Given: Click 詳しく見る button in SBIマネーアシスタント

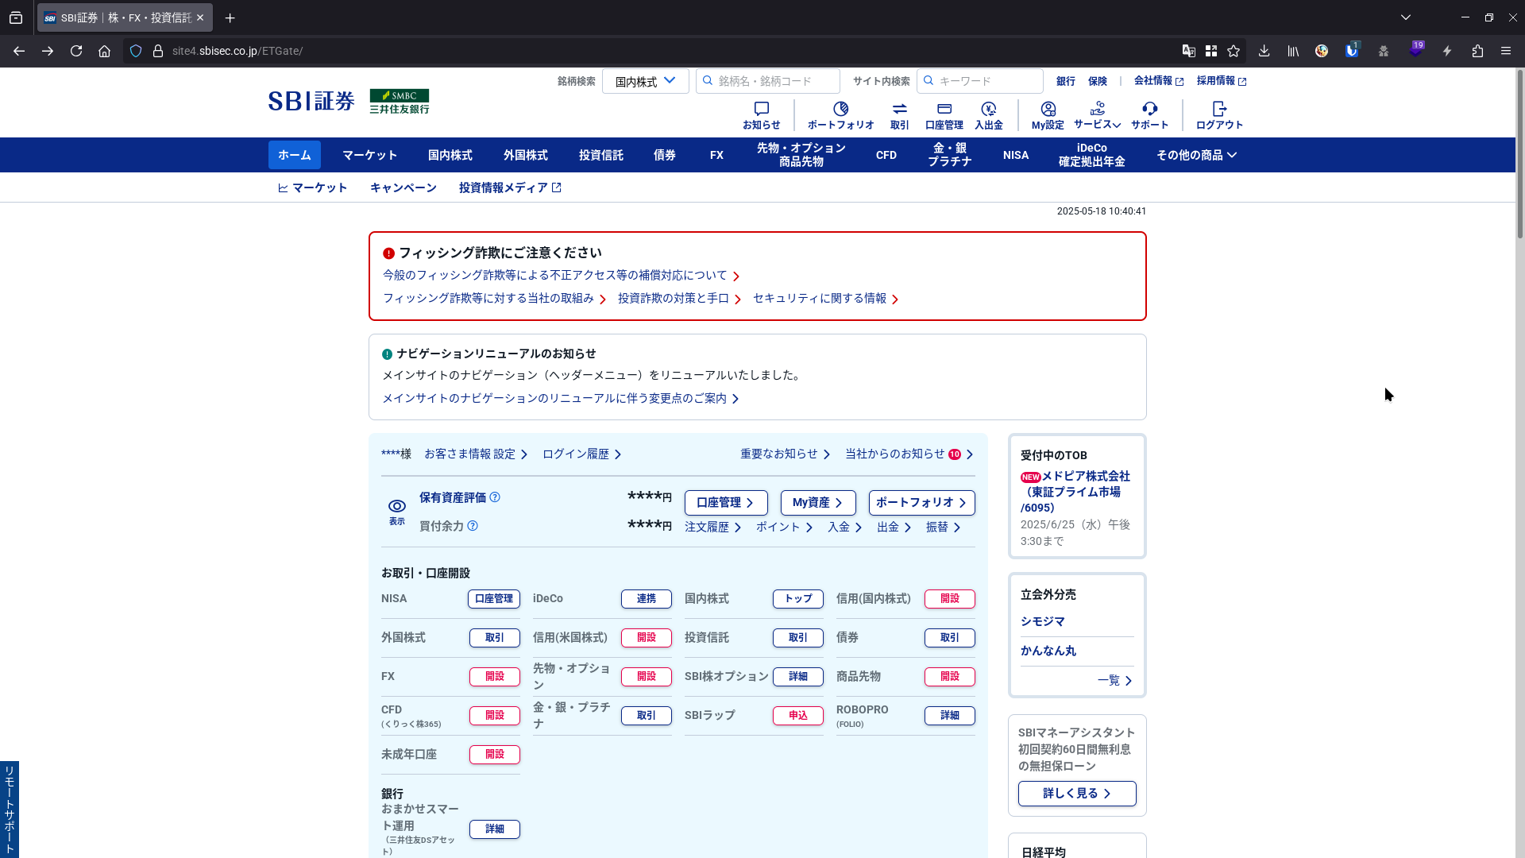Looking at the screenshot, I should 1077,793.
